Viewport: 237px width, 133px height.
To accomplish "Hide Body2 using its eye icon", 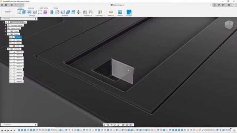I will [x=11, y=40].
